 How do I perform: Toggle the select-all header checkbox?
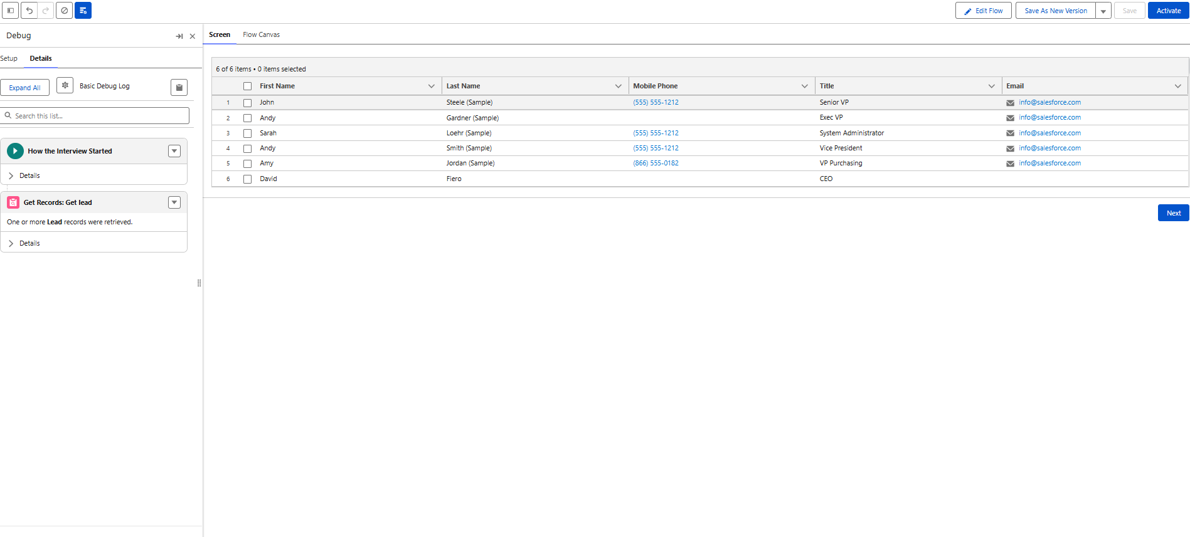point(247,86)
